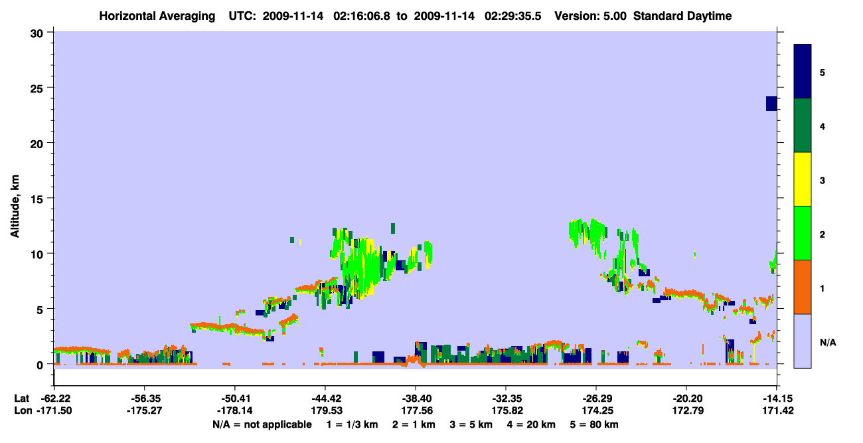Click the colorbar label 4
The width and height of the screenshot is (863, 443).
tap(823, 126)
